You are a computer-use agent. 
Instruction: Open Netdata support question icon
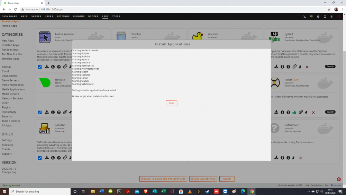(x=59, y=112)
